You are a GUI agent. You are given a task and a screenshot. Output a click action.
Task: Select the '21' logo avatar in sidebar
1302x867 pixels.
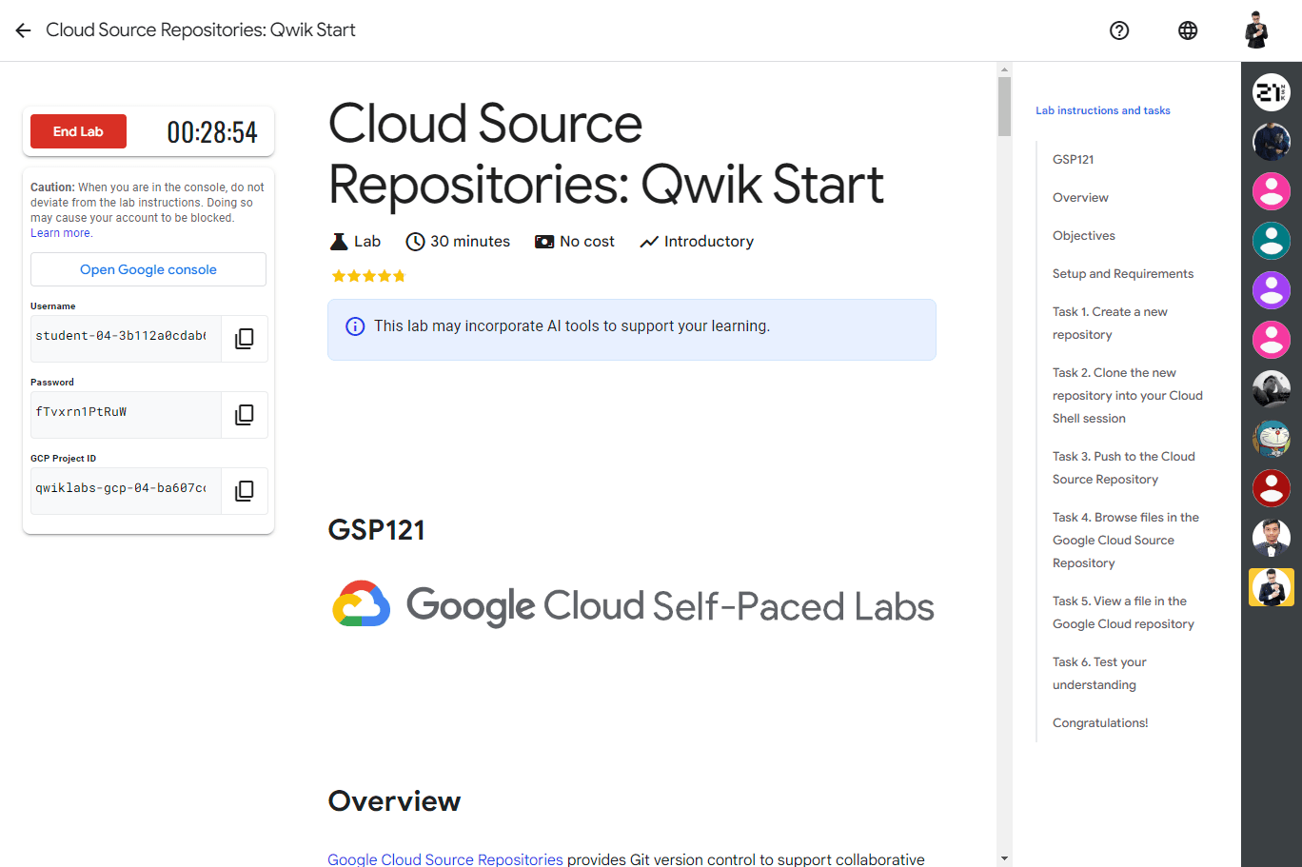click(x=1272, y=92)
